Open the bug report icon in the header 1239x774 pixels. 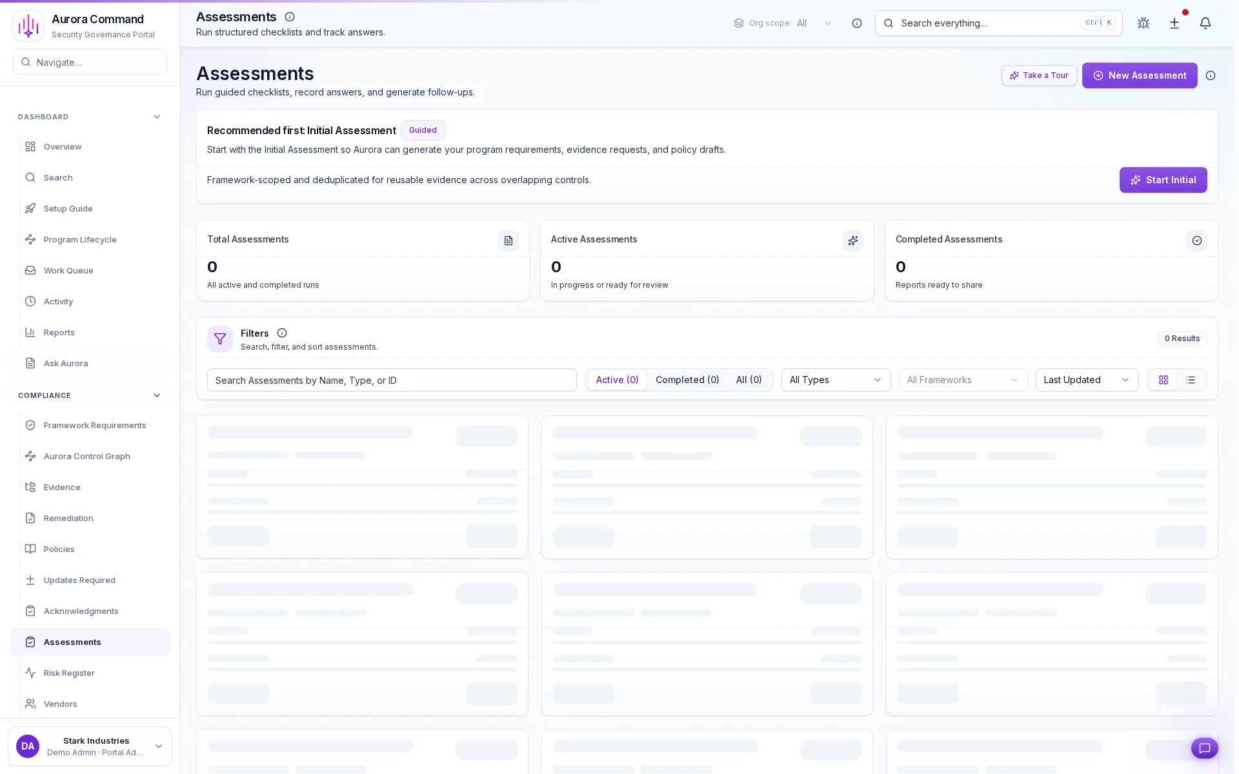point(1143,23)
